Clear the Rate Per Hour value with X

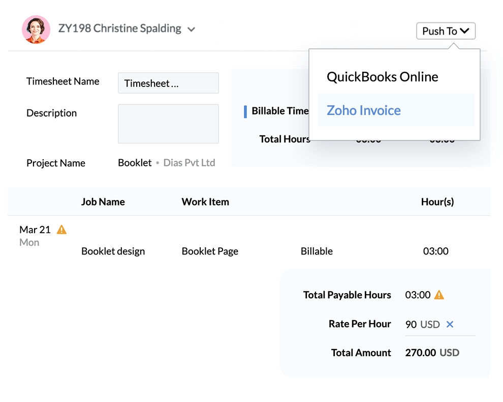tap(450, 324)
